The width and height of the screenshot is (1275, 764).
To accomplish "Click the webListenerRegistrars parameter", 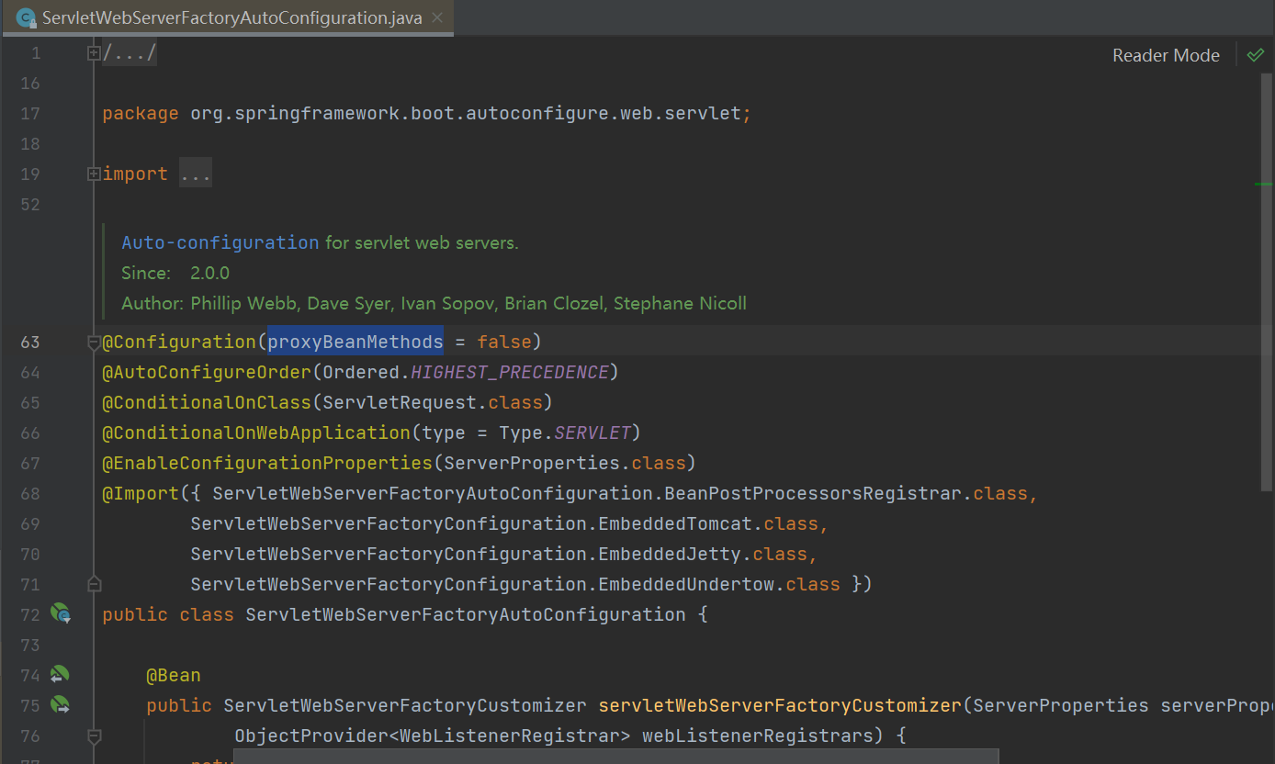I will click(758, 736).
